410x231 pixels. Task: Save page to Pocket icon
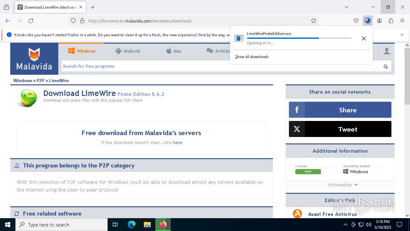point(356,21)
